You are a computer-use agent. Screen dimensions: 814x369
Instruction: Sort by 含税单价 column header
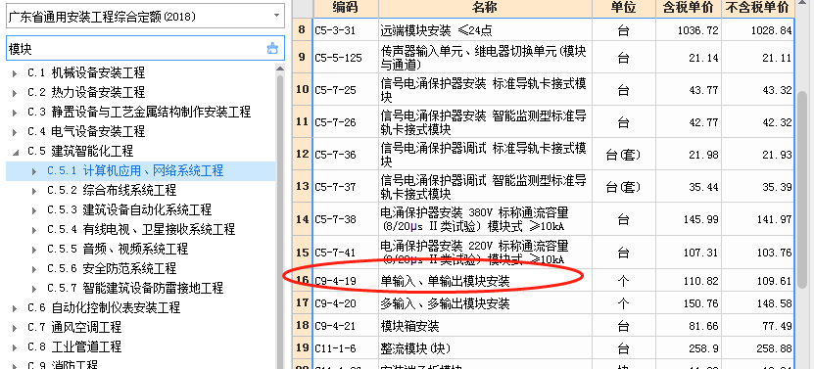point(689,8)
